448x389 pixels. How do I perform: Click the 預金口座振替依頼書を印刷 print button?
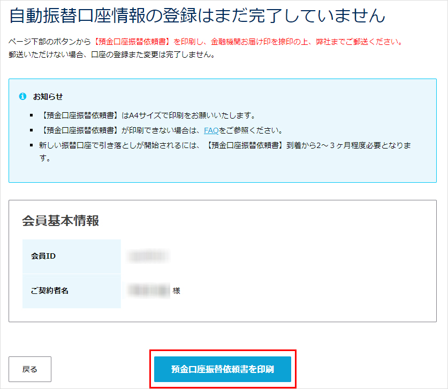[223, 369]
